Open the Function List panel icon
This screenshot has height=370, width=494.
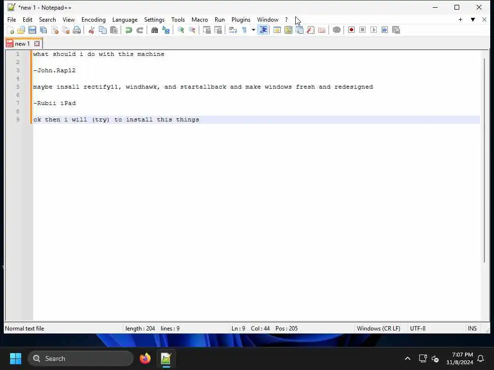point(311,30)
